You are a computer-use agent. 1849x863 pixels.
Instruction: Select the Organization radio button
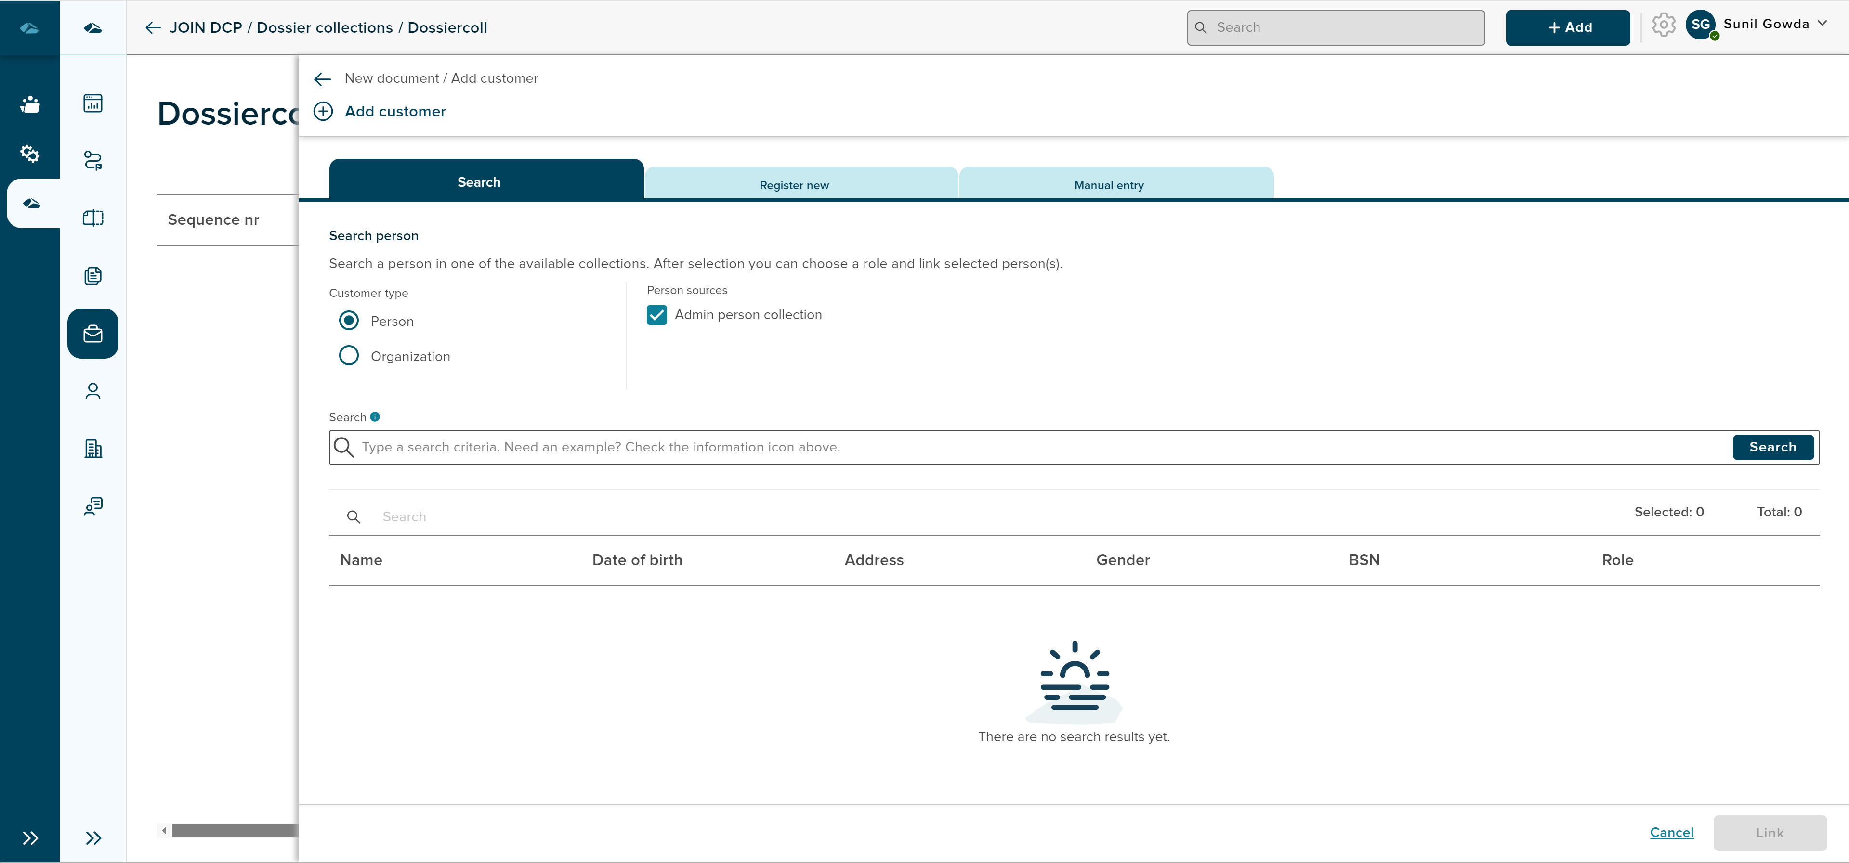point(349,356)
